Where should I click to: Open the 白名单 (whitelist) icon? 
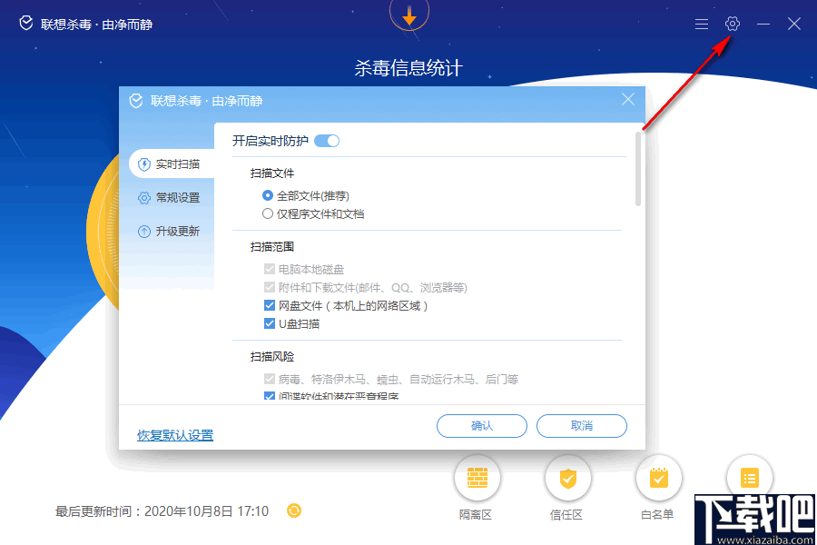pos(658,477)
